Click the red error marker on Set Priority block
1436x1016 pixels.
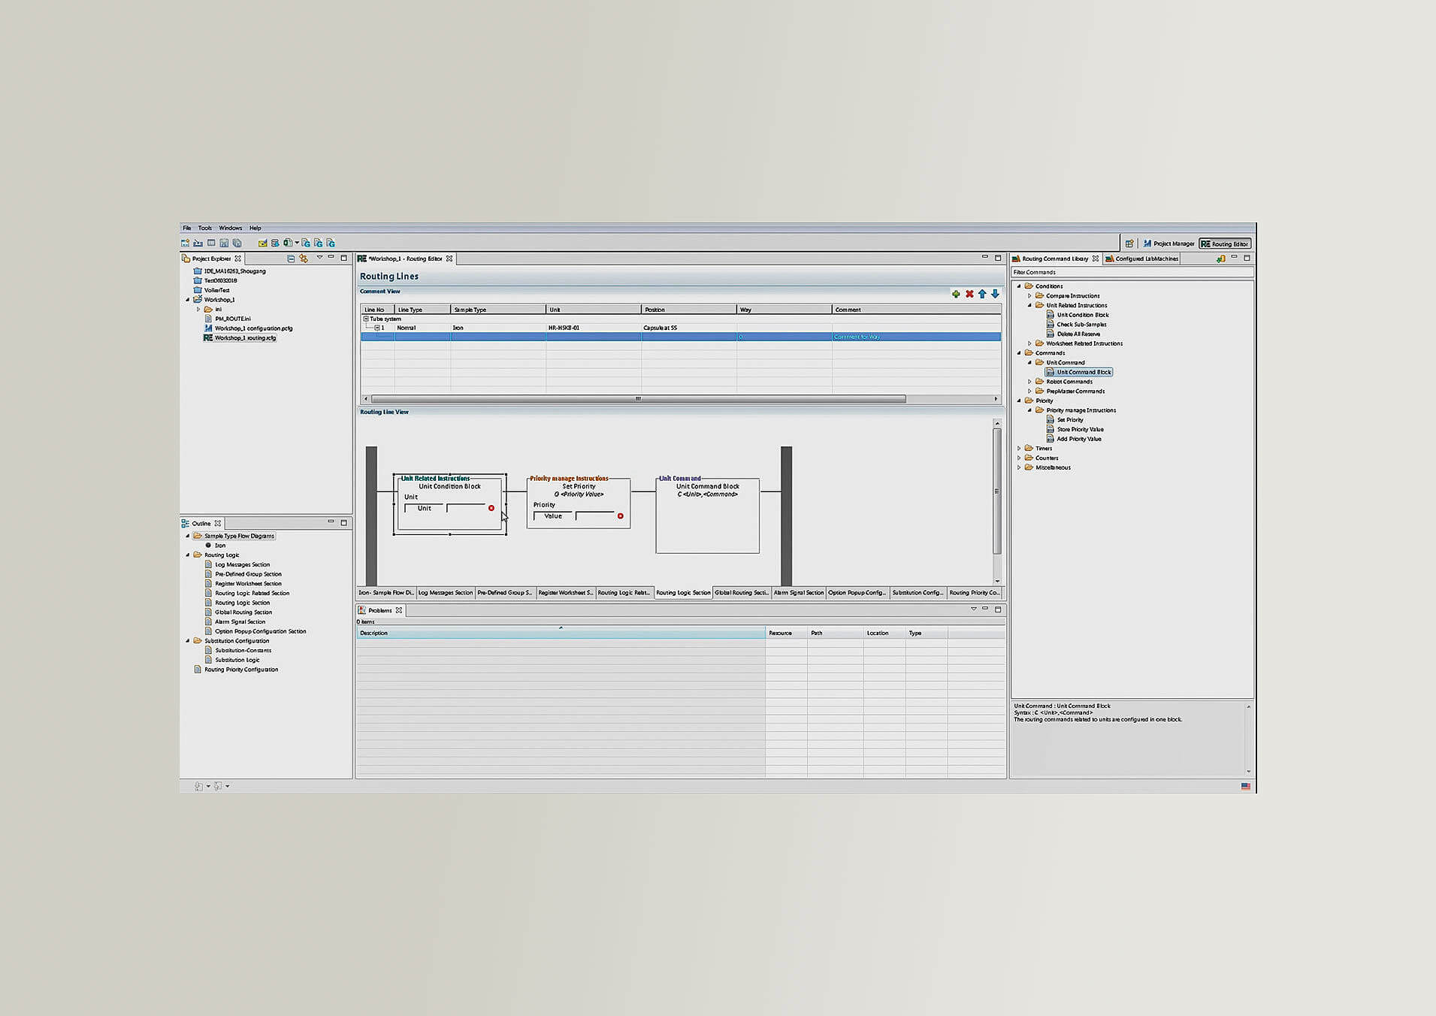coord(620,516)
